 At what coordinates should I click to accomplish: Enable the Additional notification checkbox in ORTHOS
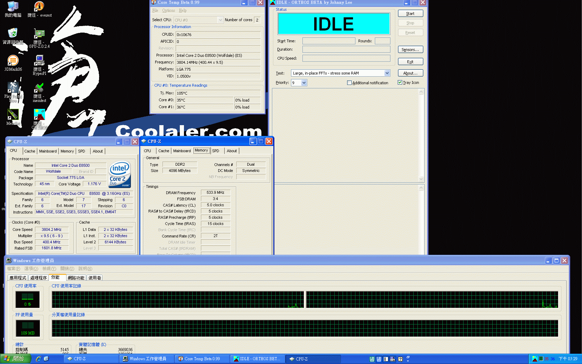[349, 83]
